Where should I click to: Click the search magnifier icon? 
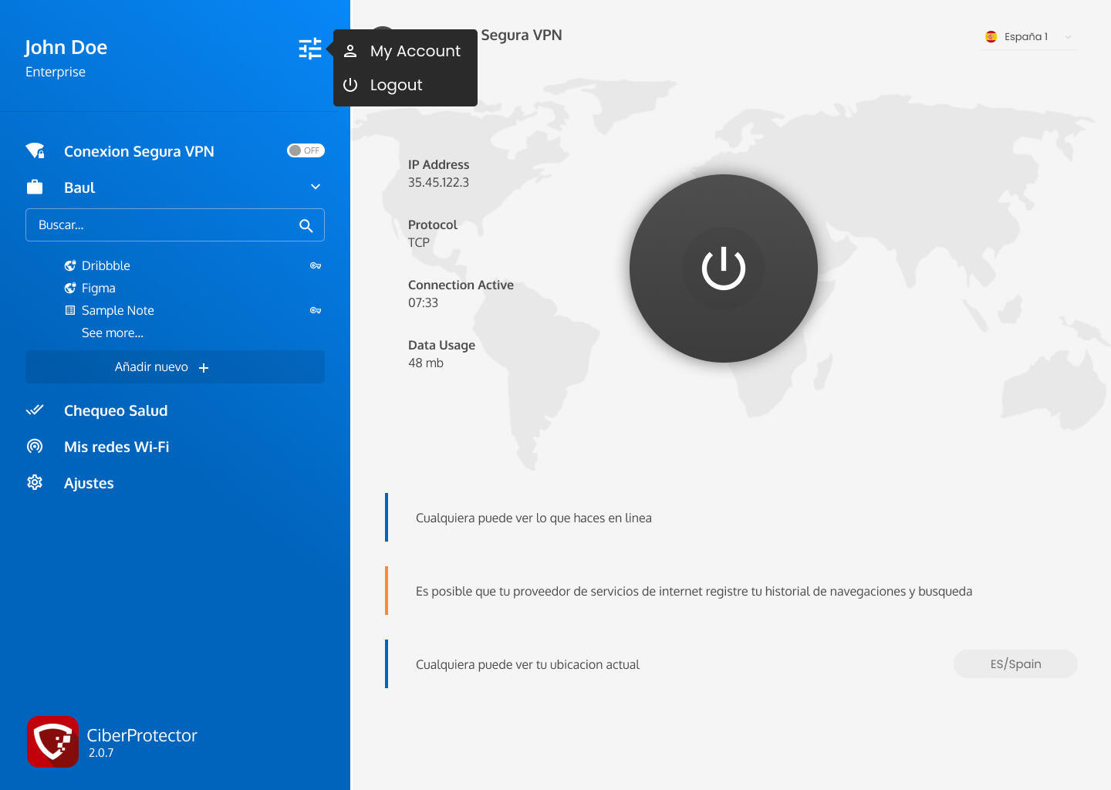(x=306, y=225)
